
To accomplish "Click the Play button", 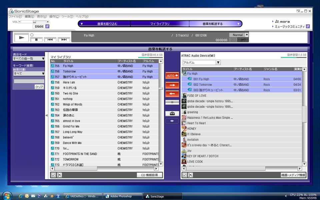I will [x=21, y=38].
